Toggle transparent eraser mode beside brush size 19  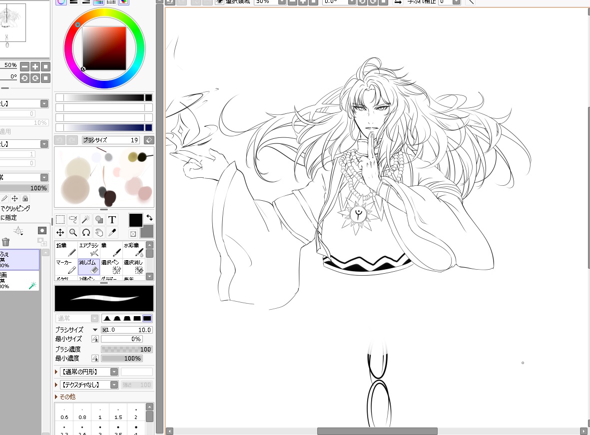(149, 140)
